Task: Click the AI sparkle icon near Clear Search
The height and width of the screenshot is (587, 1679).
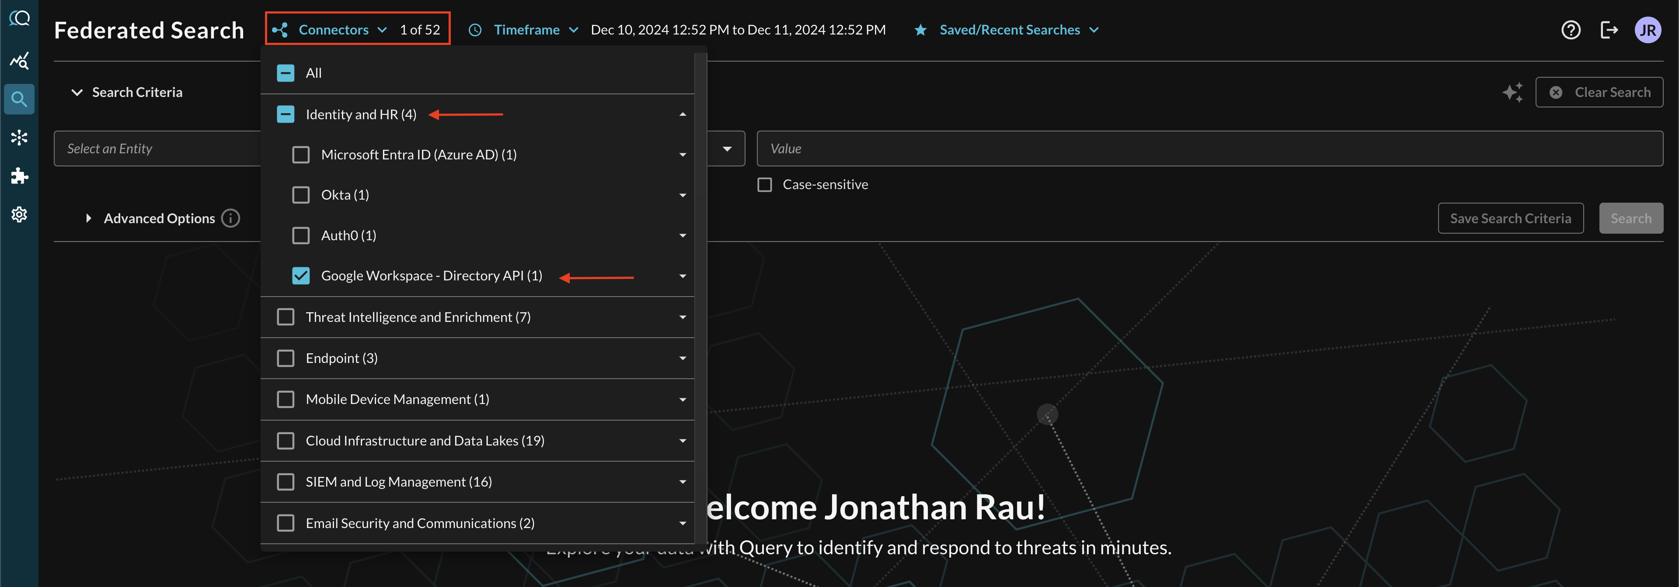Action: 1513,93
